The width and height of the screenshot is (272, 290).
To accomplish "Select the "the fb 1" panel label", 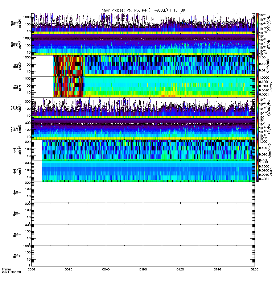I will 17,235.
